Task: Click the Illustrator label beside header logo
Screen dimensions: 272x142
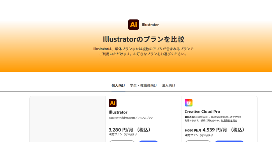Action: (150, 25)
